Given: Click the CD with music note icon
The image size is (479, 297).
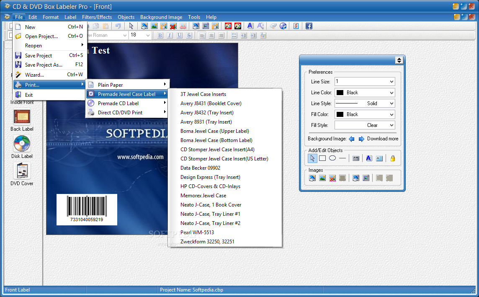Looking at the screenshot, I should (283, 26).
